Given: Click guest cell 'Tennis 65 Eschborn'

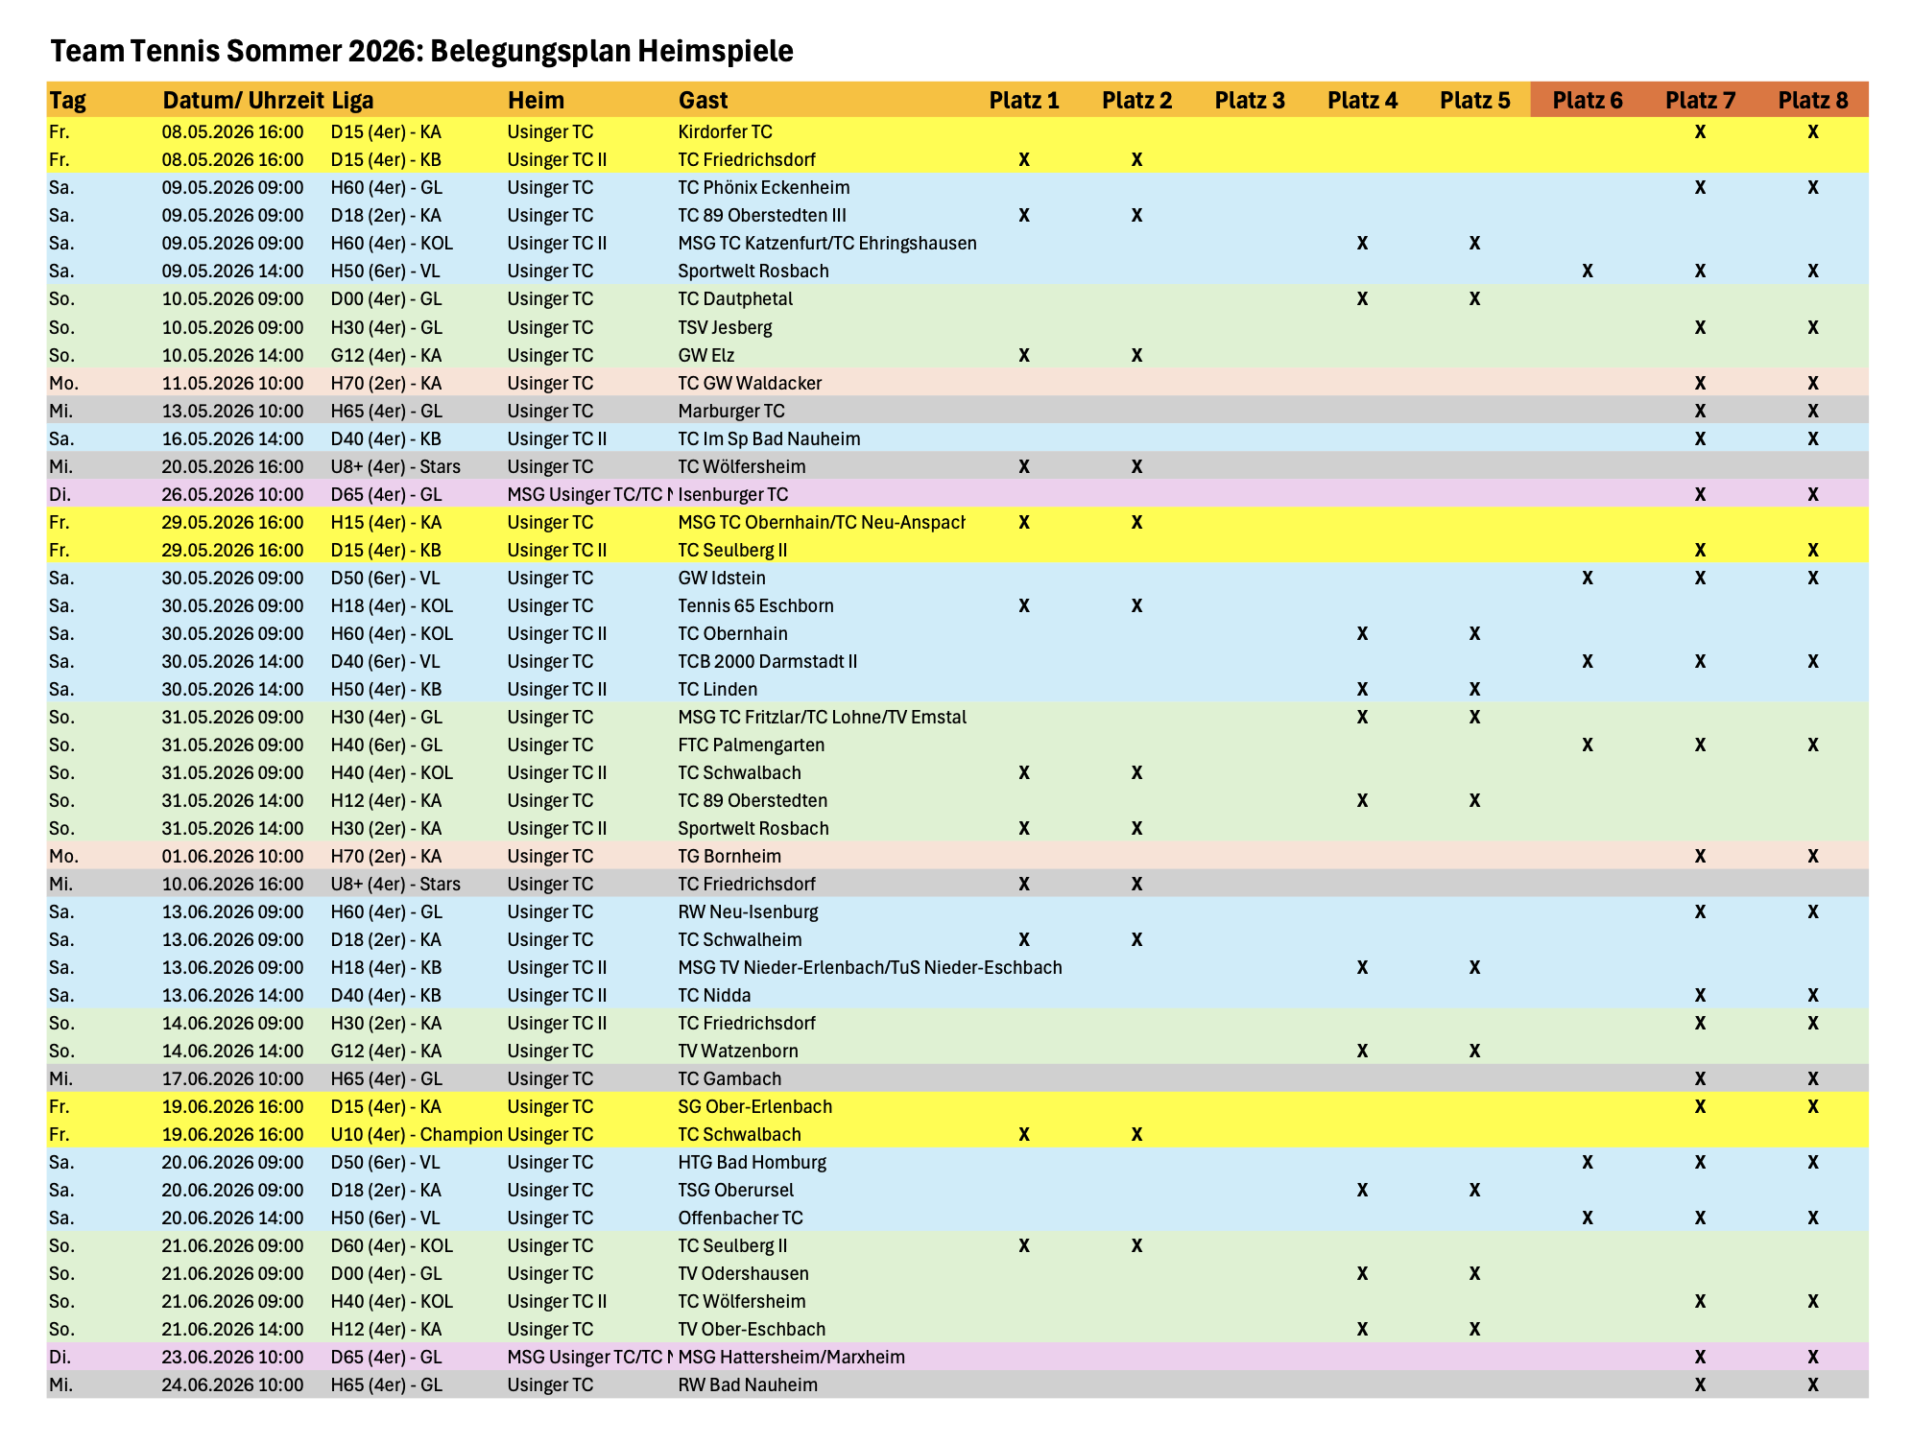Looking at the screenshot, I should 755,605.
